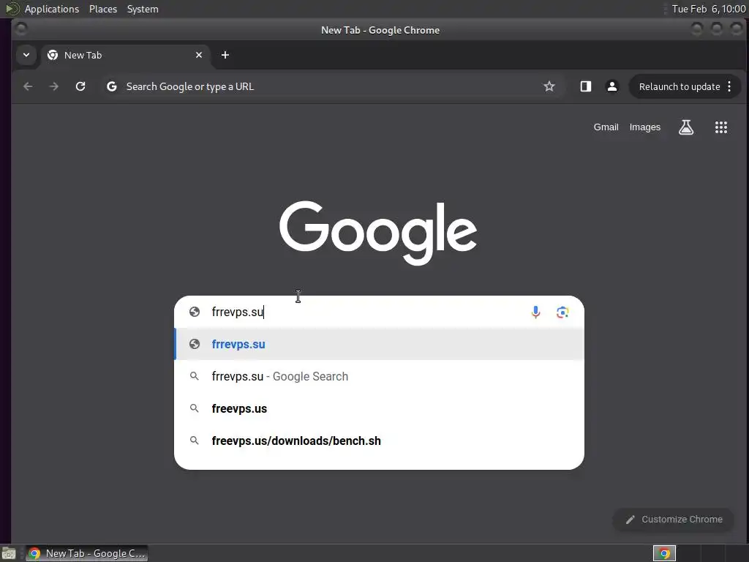The image size is (749, 562).
Task: Click the New Tab - Google Chrome taskbar entry
Action: click(x=86, y=553)
